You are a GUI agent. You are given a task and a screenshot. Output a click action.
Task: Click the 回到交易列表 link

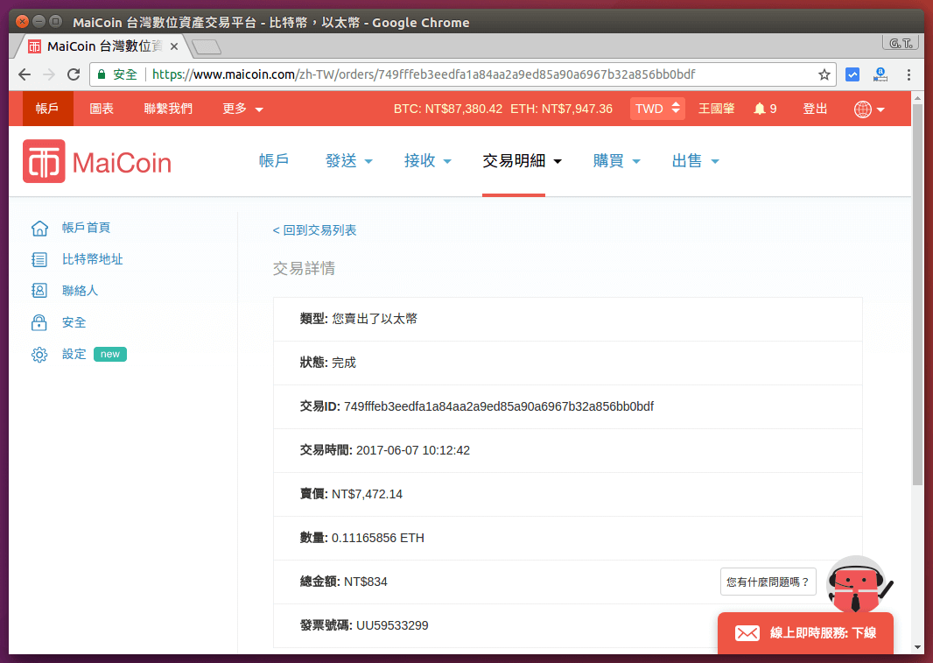[x=314, y=230]
